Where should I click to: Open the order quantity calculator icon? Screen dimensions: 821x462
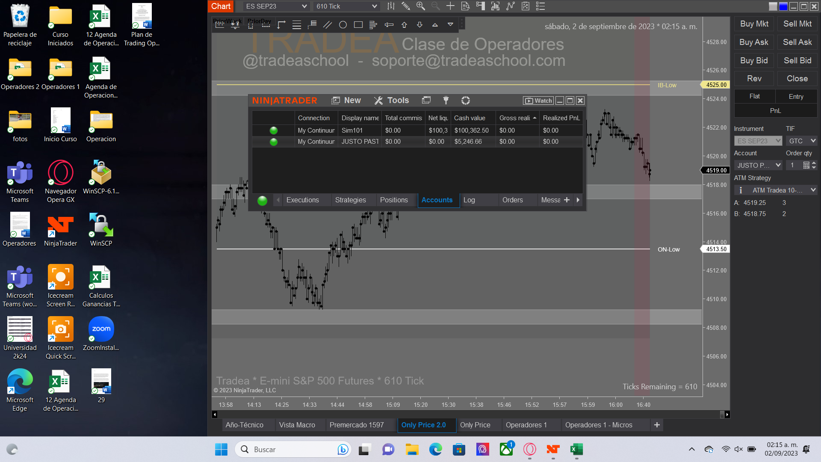pyautogui.click(x=806, y=165)
